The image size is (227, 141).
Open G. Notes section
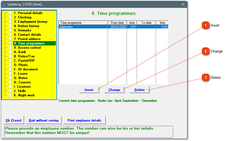pyautogui.click(x=21, y=78)
